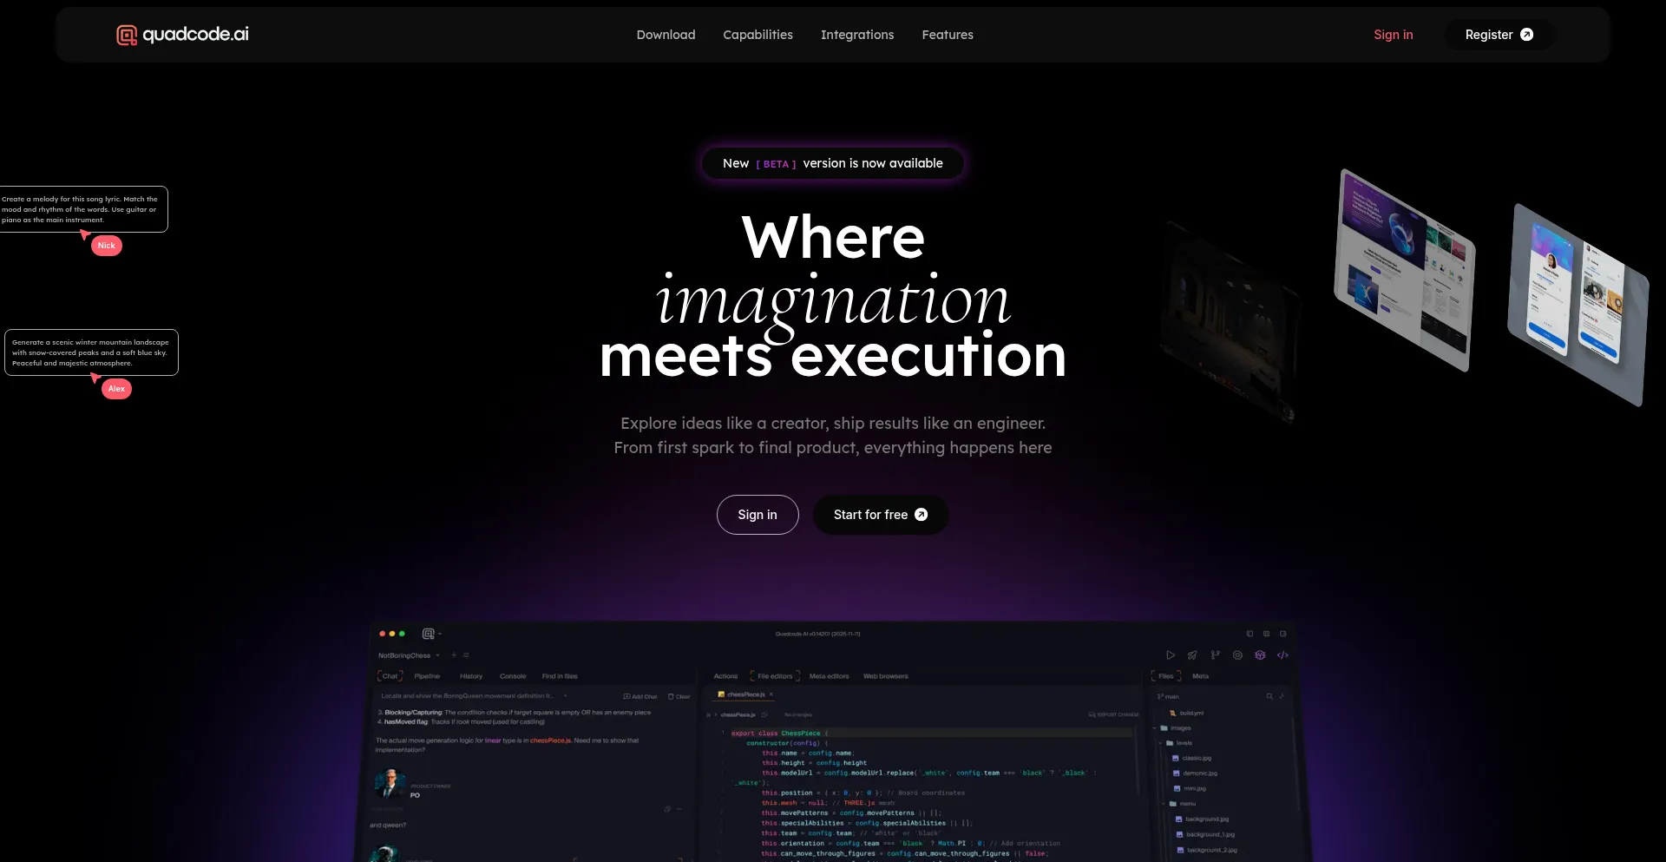Click the arrow icon on Register button
This screenshot has height=862, width=1666.
pos(1527,35)
